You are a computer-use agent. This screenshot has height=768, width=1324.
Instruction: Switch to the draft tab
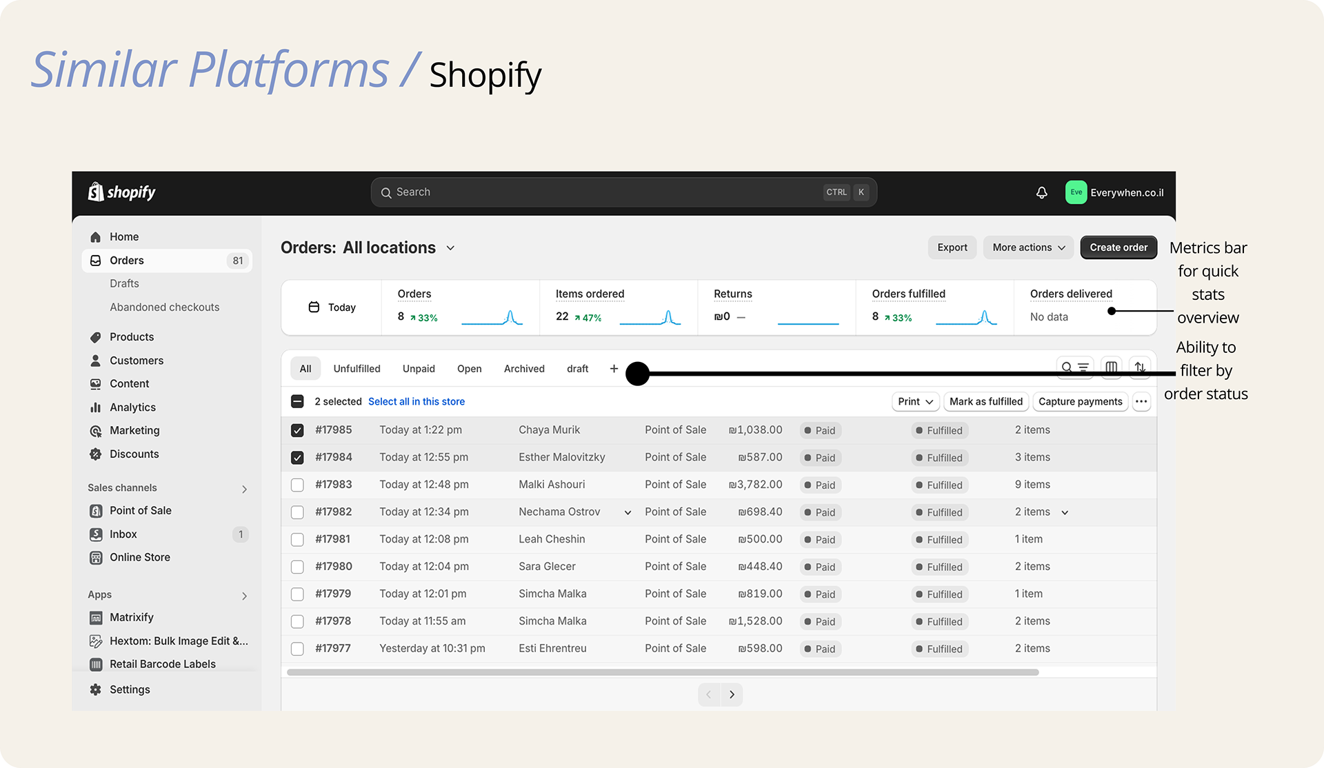click(577, 369)
